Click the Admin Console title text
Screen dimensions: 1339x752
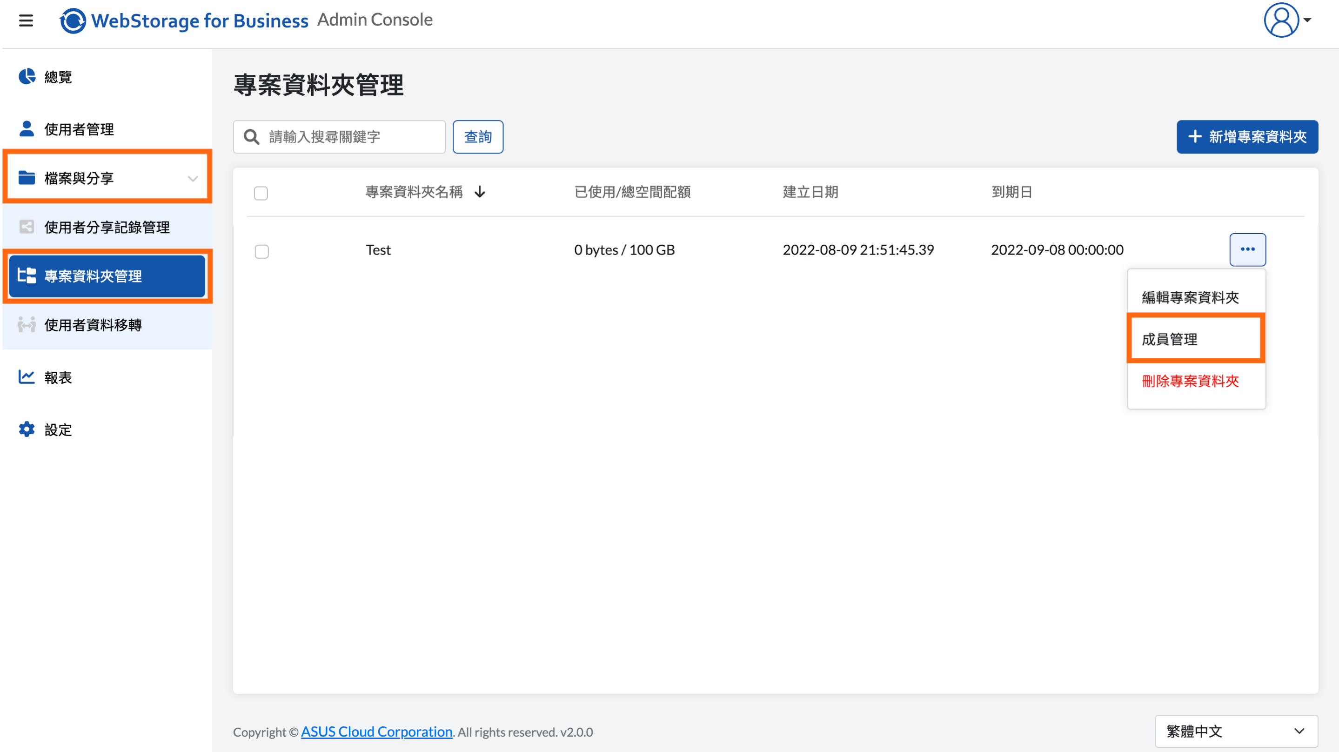click(x=375, y=20)
